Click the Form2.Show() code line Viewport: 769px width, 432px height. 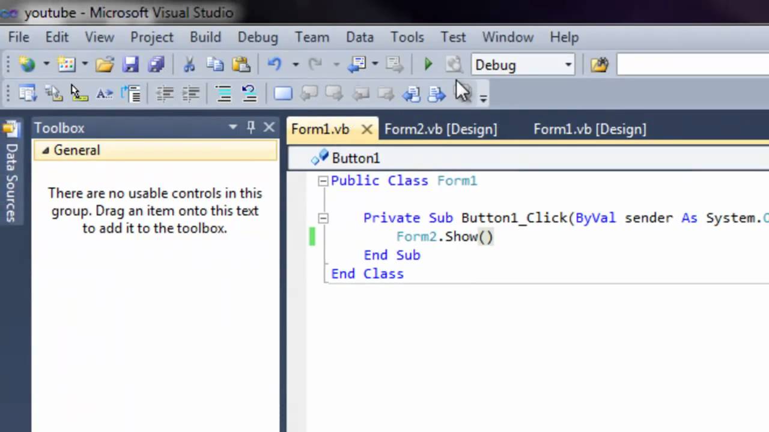(445, 236)
